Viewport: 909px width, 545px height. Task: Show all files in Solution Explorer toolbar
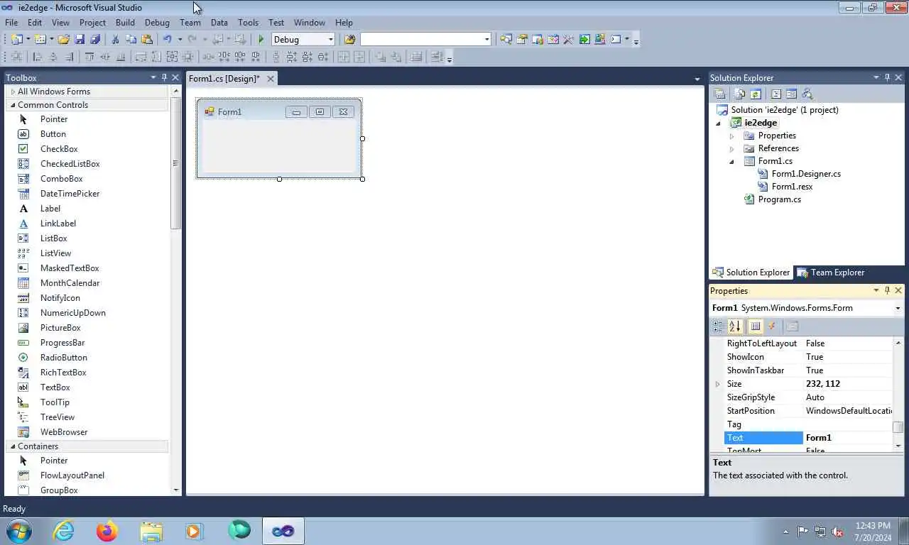(739, 94)
